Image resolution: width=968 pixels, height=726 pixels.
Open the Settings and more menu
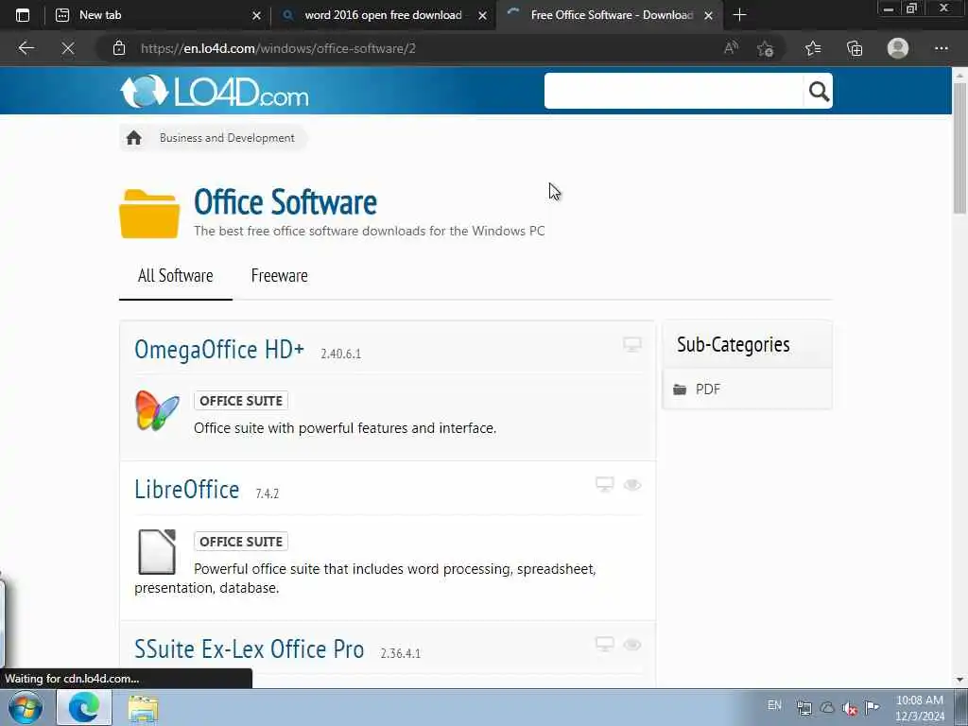click(x=941, y=48)
